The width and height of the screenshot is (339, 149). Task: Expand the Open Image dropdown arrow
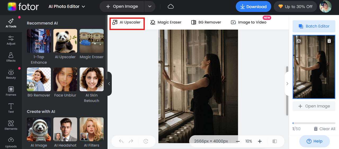tap(150, 7)
